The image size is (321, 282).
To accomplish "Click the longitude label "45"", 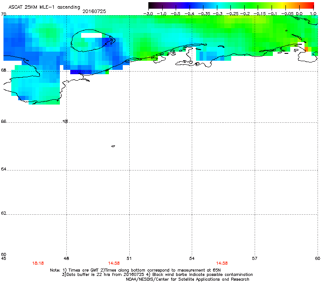I will pos(3,259).
